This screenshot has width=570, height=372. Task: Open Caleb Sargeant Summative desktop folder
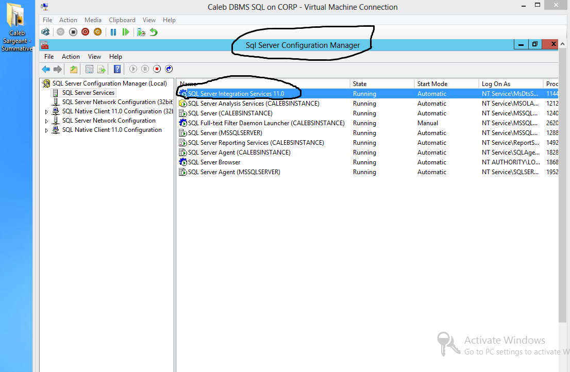pyautogui.click(x=16, y=26)
